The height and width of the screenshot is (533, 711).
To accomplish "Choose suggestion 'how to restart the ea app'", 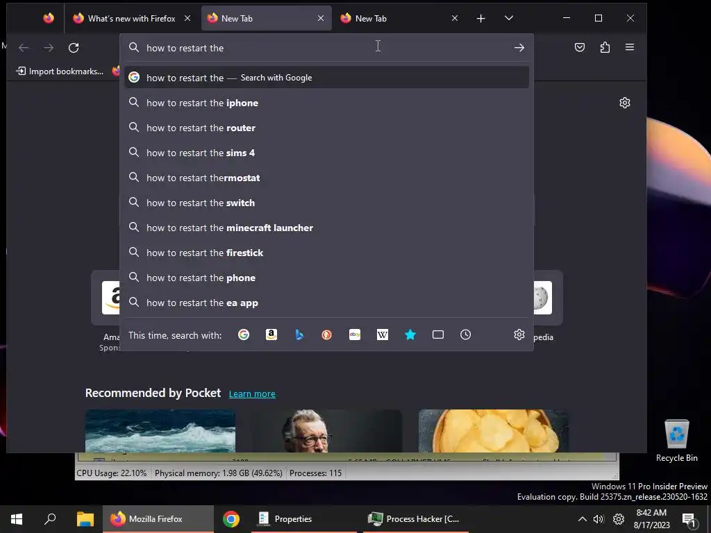I will [326, 303].
